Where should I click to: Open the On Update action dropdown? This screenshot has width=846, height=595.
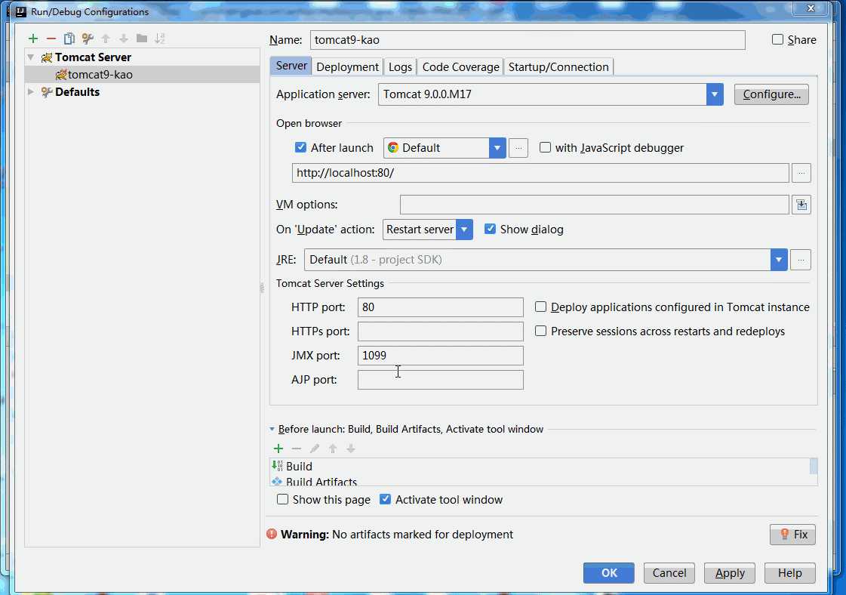pyautogui.click(x=464, y=230)
